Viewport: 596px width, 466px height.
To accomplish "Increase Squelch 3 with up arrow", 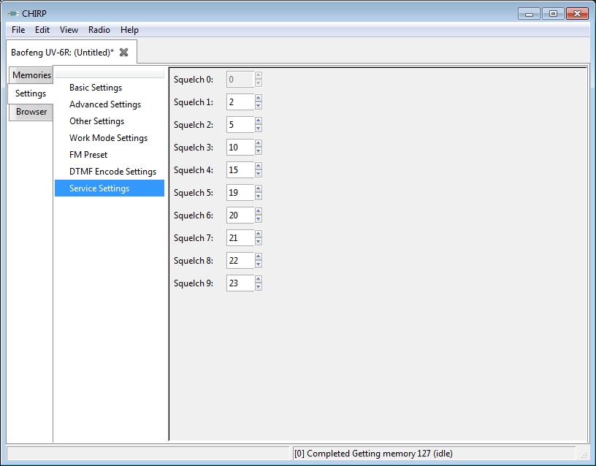I will [259, 143].
